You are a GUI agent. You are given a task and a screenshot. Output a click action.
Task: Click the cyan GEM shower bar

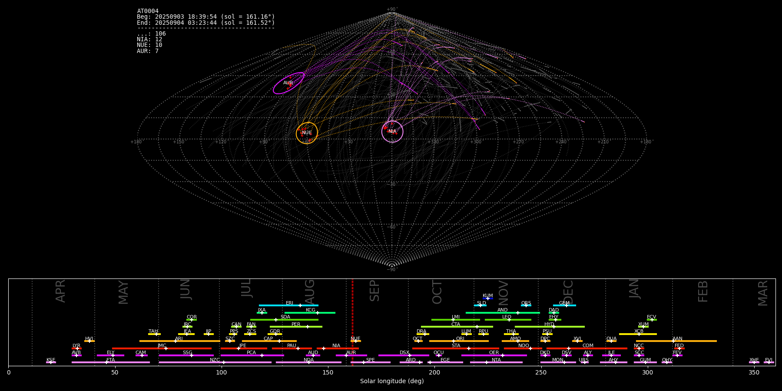(x=564, y=305)
